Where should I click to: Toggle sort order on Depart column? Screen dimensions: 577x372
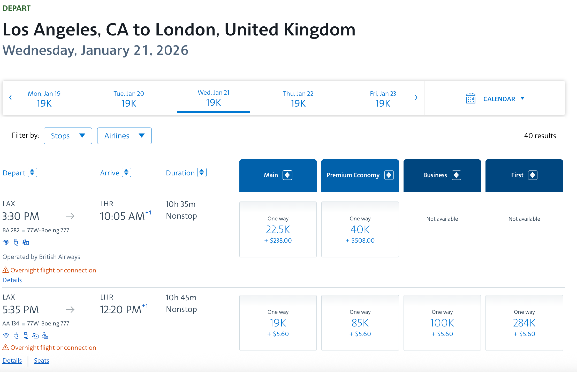click(x=32, y=172)
